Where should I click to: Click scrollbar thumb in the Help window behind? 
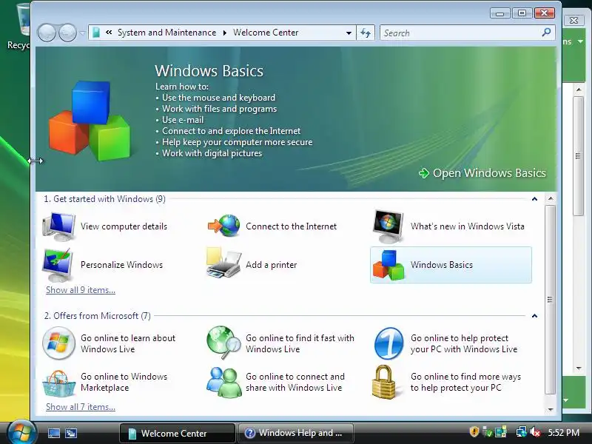578,156
